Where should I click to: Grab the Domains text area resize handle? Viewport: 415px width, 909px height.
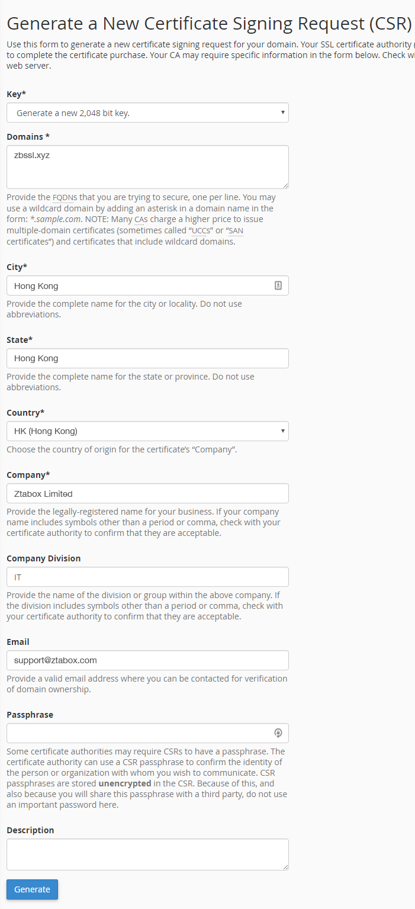pos(285,185)
